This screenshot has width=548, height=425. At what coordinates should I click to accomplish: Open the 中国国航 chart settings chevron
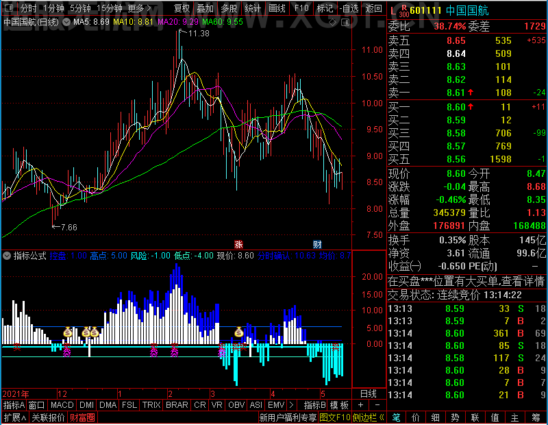click(x=66, y=22)
